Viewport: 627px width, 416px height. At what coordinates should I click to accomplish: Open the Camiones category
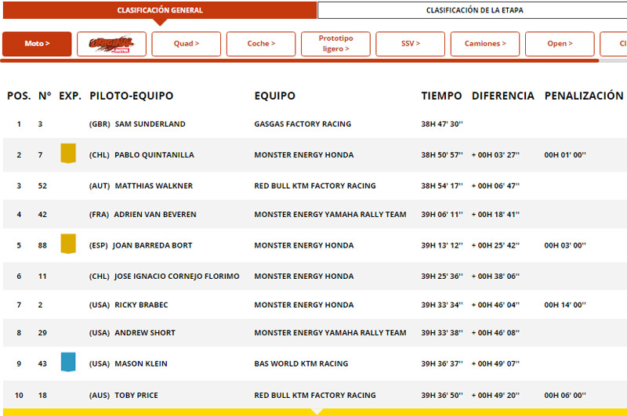485,44
